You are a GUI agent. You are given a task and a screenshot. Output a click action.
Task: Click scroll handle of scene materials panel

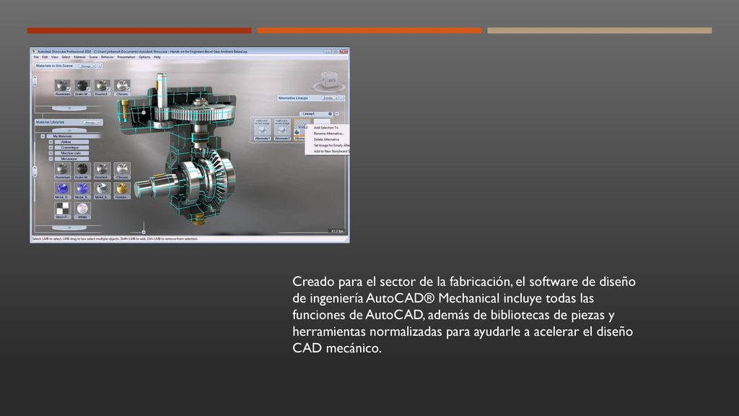tap(35, 81)
